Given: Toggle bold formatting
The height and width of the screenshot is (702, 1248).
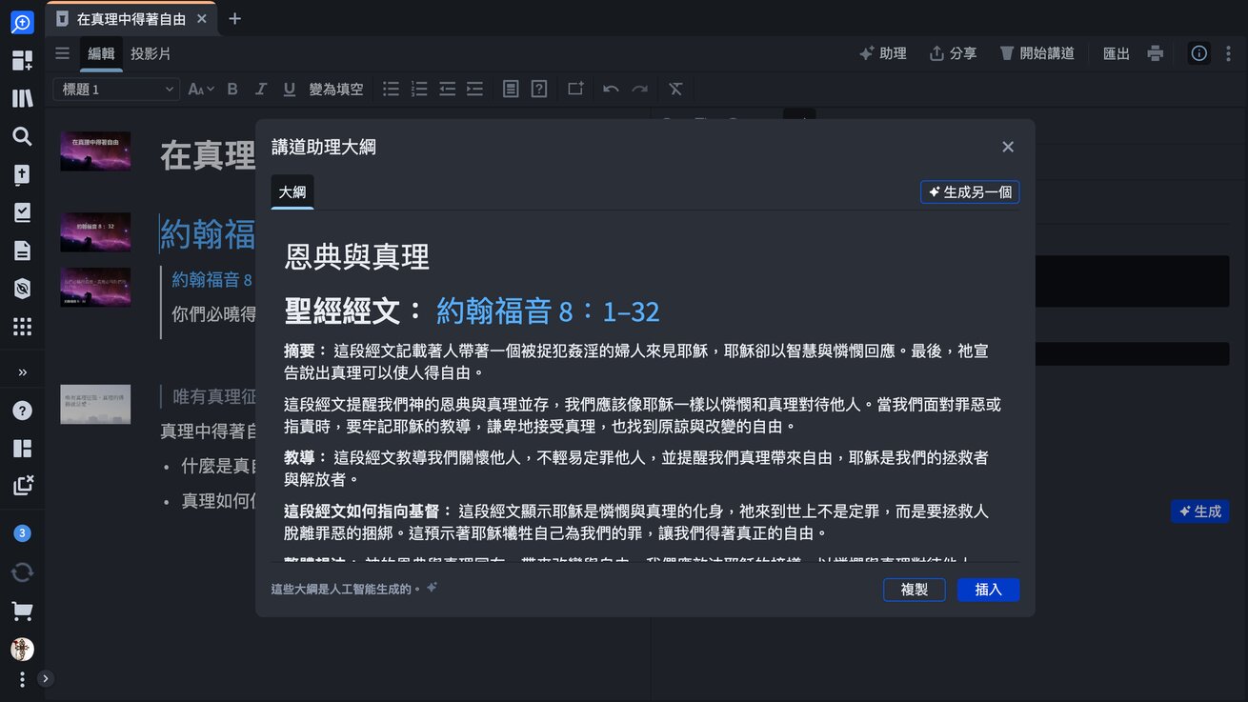Looking at the screenshot, I should (x=231, y=89).
